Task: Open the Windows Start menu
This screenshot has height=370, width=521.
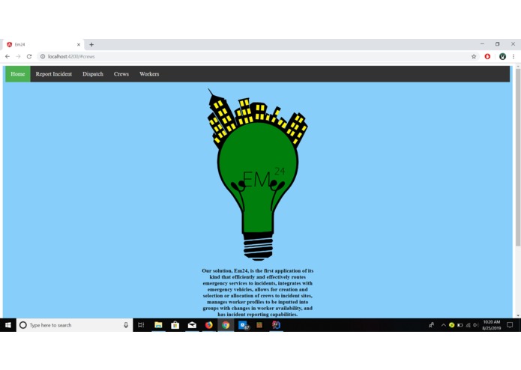Action: [x=8, y=325]
